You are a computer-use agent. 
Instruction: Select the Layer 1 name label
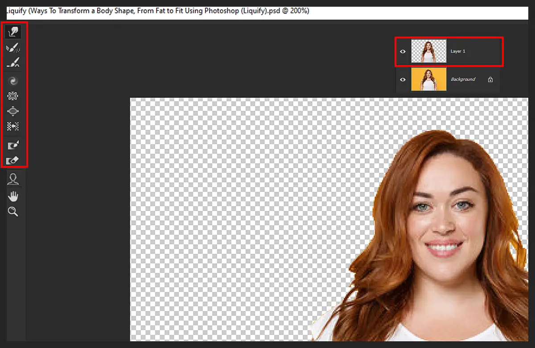pos(458,51)
